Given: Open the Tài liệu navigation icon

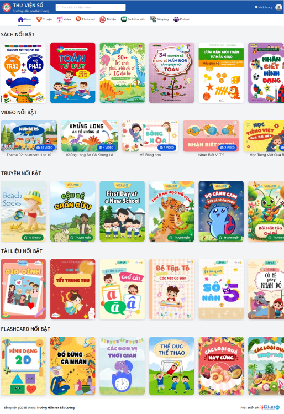Looking at the screenshot, I should pyautogui.click(x=102, y=19).
